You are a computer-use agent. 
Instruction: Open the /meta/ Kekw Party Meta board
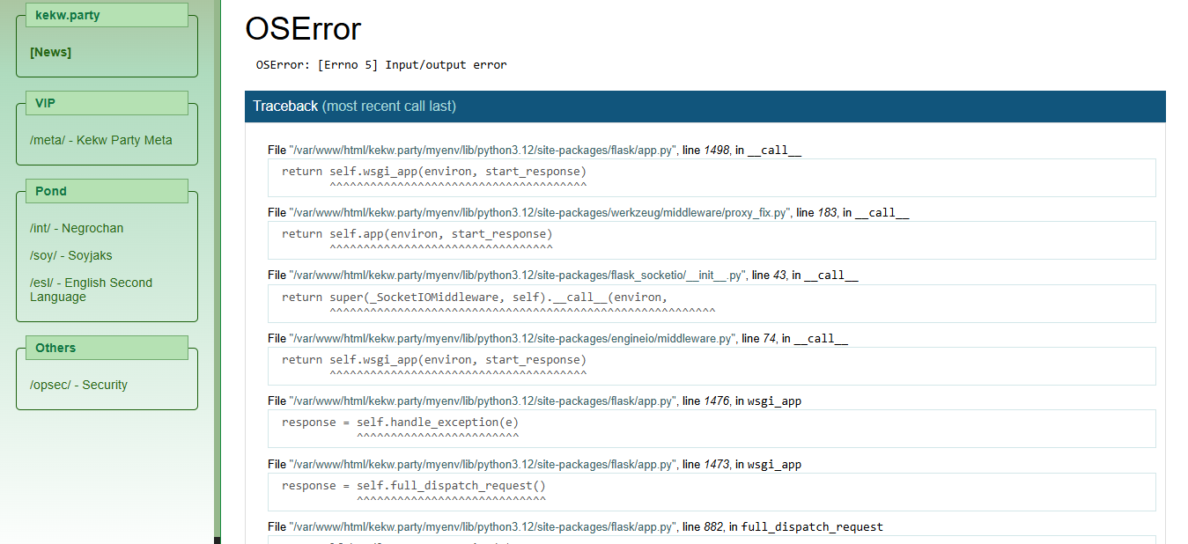click(100, 140)
